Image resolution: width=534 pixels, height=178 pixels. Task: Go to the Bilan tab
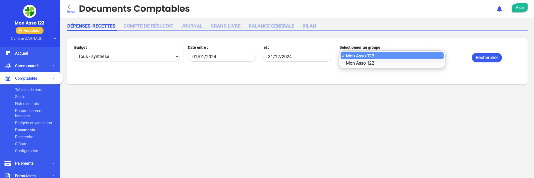pos(309,26)
